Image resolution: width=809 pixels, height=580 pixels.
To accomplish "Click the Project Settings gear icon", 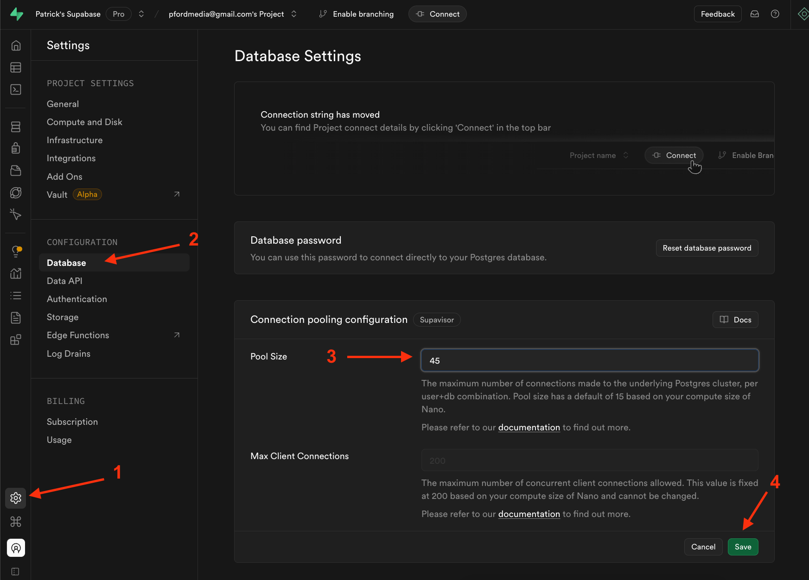I will [x=16, y=498].
